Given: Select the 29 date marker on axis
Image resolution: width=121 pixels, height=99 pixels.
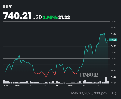Looking at the screenshot, I should coord(57,85).
